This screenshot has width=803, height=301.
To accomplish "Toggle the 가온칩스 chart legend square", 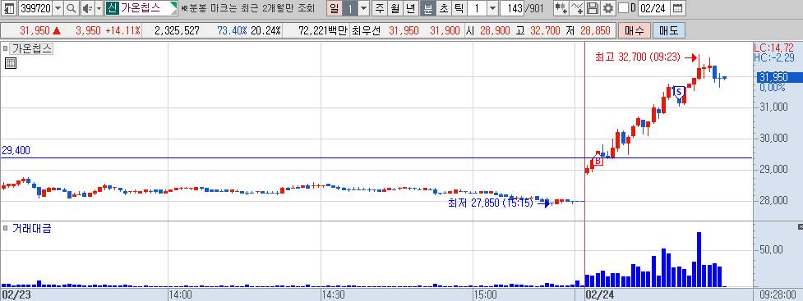I will click(x=5, y=49).
